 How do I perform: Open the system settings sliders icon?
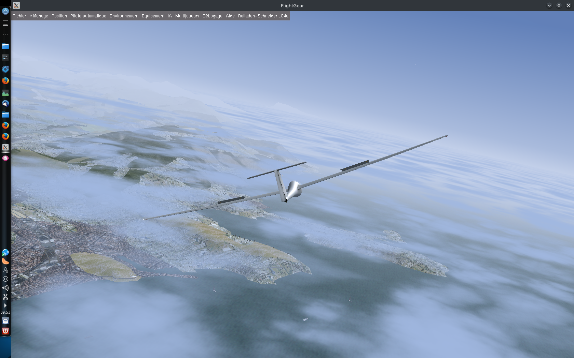5,58
